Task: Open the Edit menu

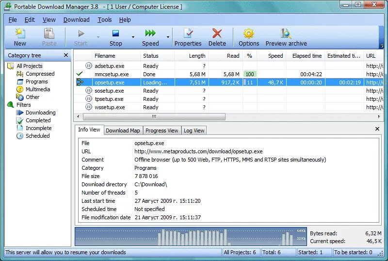Action: pyautogui.click(x=30, y=20)
